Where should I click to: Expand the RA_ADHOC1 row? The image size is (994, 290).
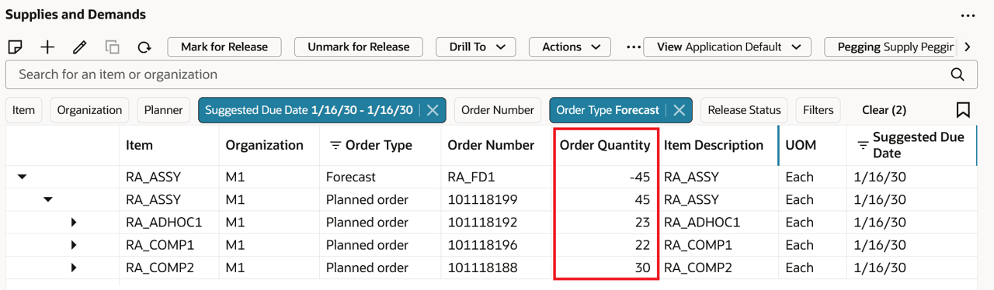(74, 223)
